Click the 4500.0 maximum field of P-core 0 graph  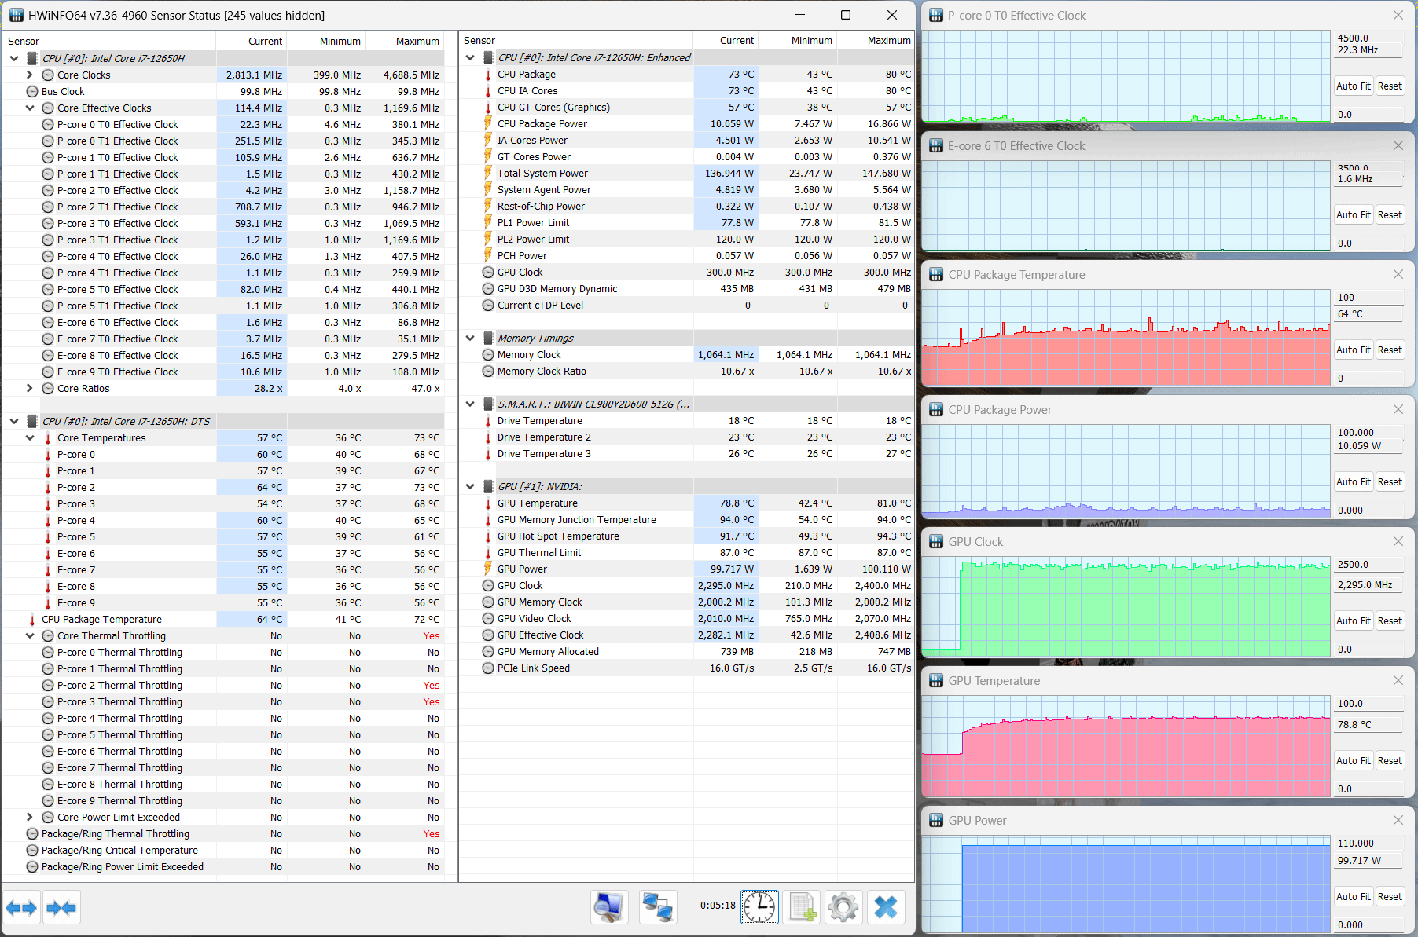(1369, 38)
